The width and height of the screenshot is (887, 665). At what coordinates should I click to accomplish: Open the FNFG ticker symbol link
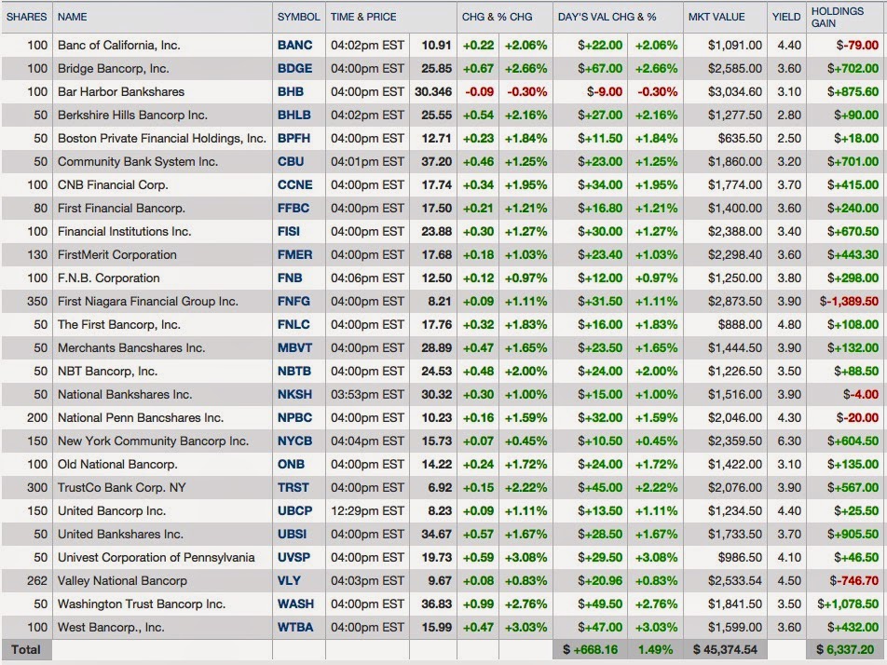click(x=293, y=301)
